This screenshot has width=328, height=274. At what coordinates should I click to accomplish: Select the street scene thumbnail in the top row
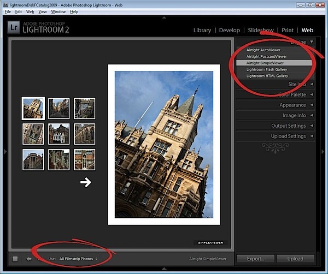[59, 109]
